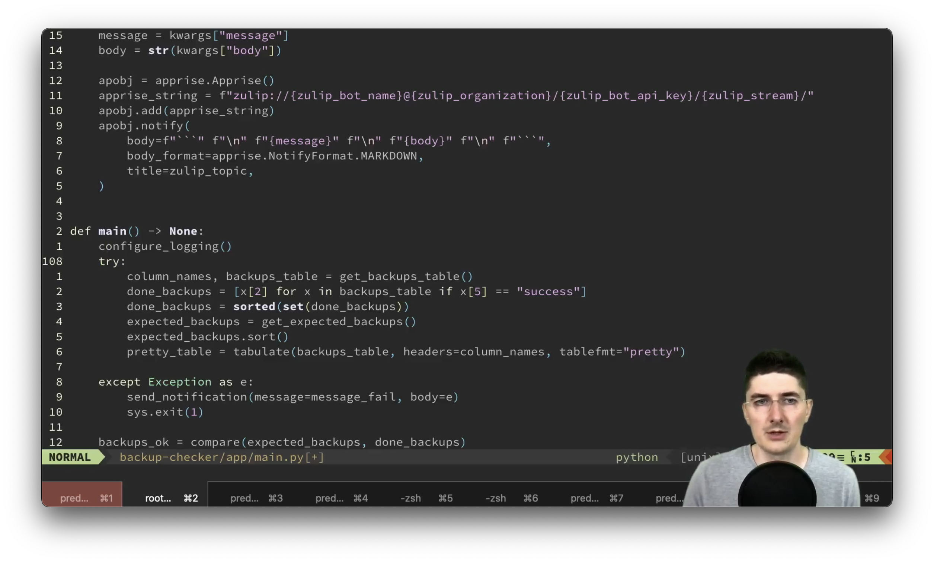This screenshot has width=934, height=562.
Task: Click the 'def main() -> None:' line
Action: tap(137, 231)
